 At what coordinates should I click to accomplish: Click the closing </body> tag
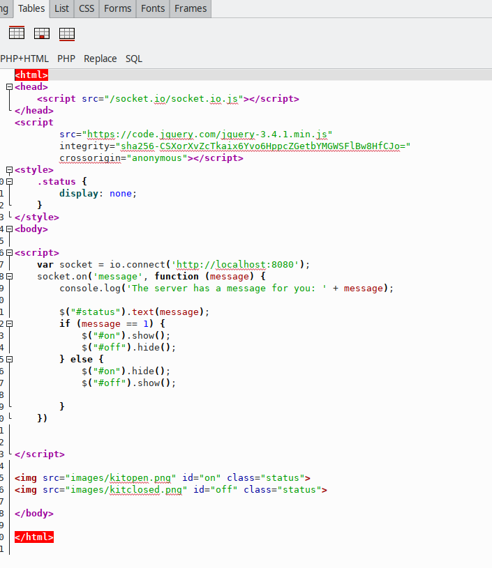(x=34, y=514)
